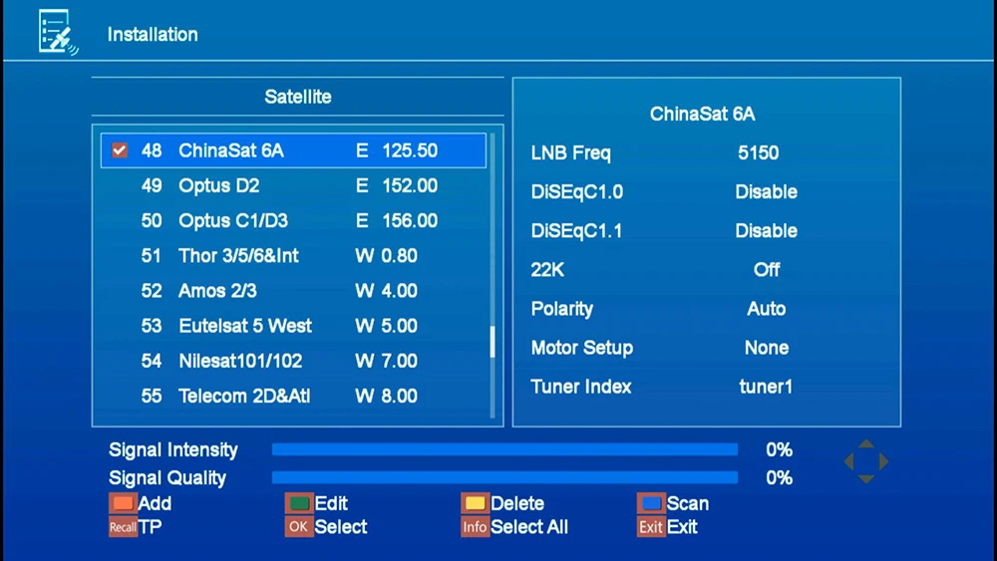Viewport: 997px width, 561px height.
Task: Click the OK key icon
Action: point(299,527)
